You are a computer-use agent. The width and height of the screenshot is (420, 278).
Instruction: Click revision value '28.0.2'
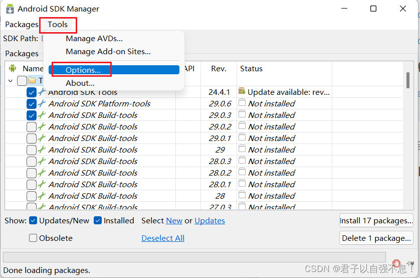tap(220, 173)
